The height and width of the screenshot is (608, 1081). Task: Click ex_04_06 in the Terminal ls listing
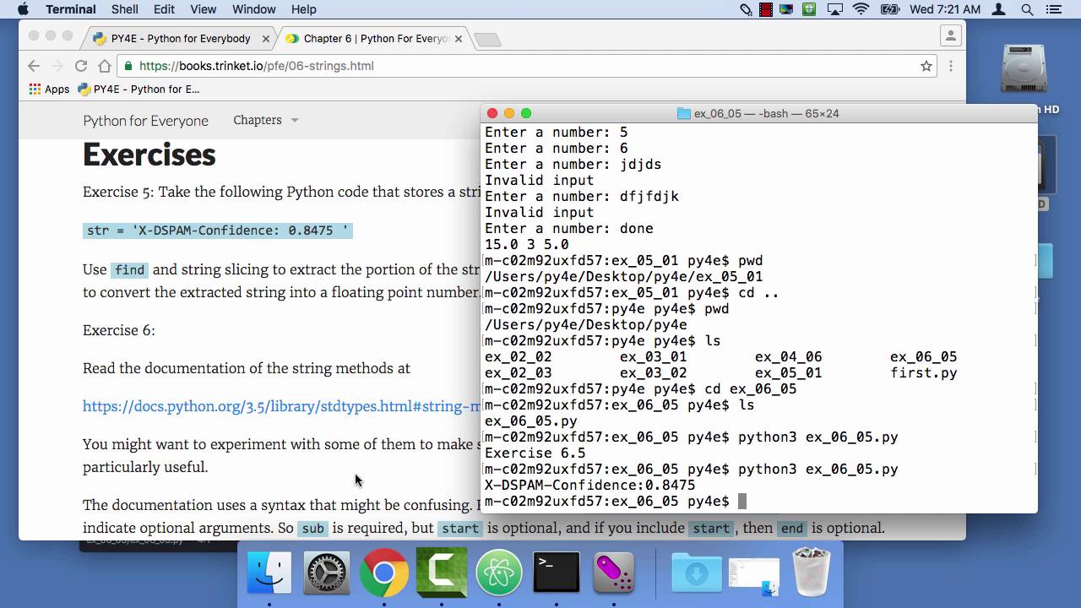(789, 357)
